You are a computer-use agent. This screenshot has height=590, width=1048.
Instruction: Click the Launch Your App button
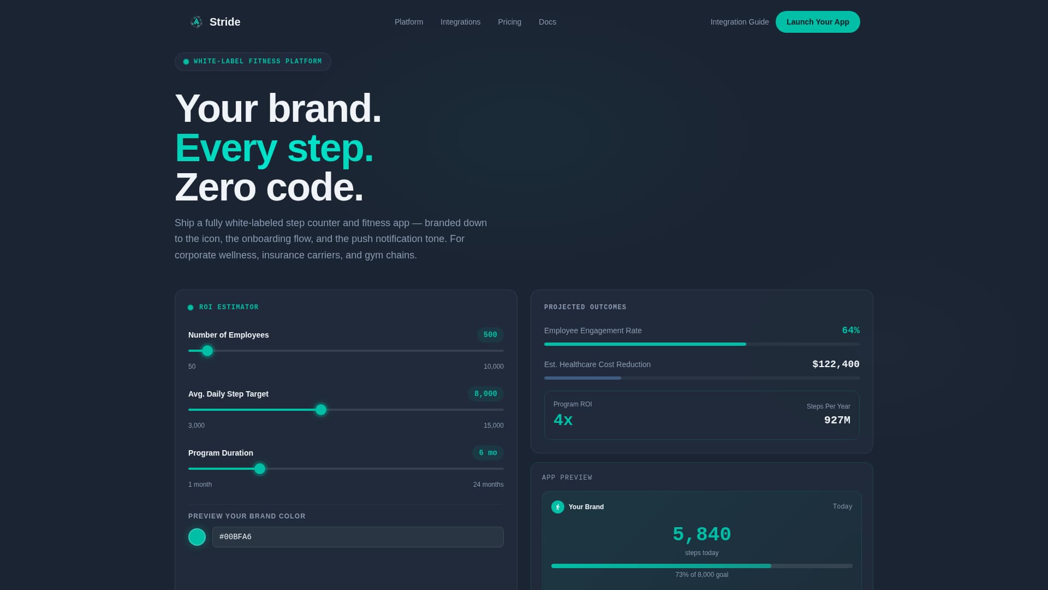pos(818,22)
